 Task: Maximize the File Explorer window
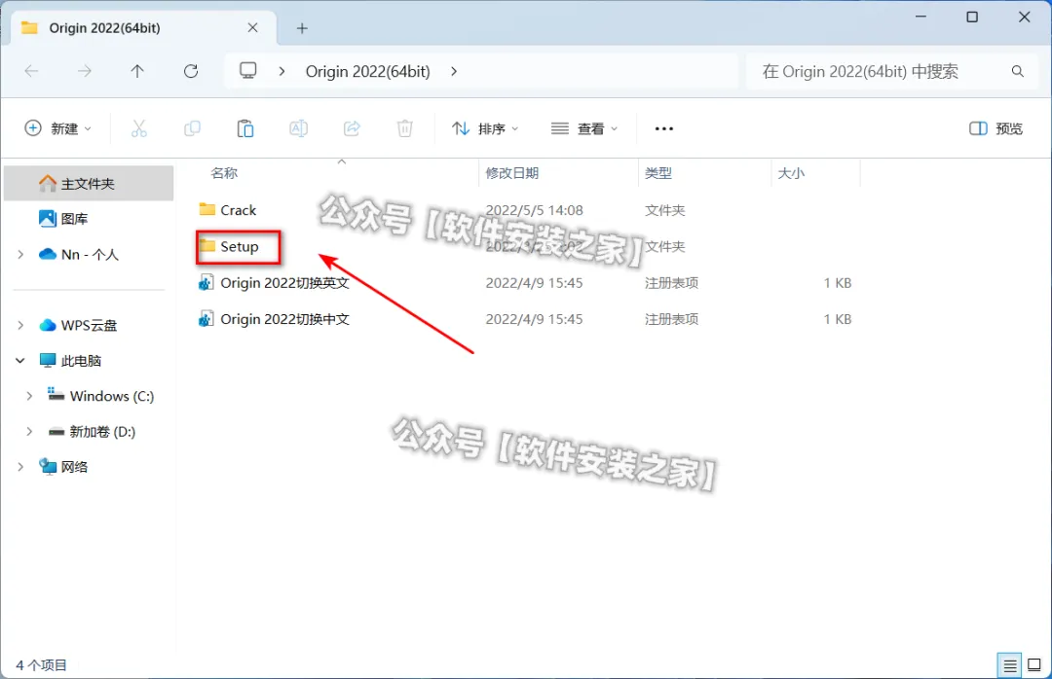coord(972,17)
